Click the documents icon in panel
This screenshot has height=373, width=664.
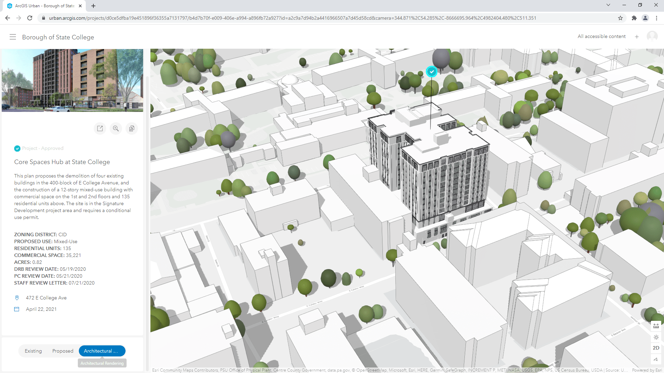point(132,128)
